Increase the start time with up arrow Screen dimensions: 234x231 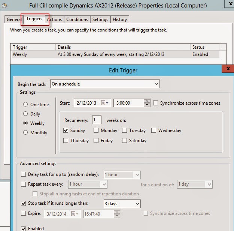click(x=147, y=101)
